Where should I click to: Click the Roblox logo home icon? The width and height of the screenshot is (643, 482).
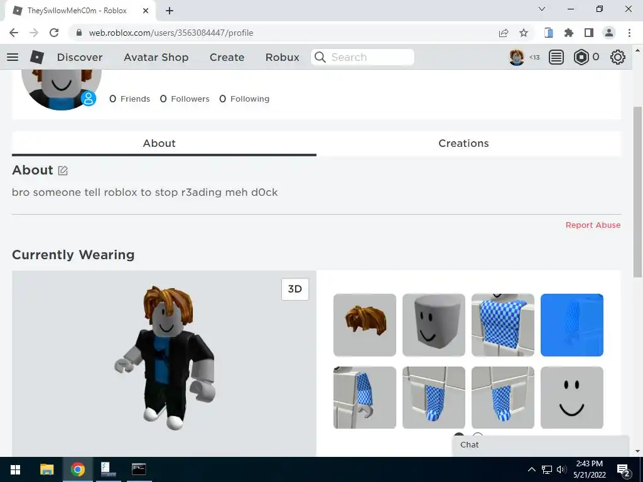37,57
